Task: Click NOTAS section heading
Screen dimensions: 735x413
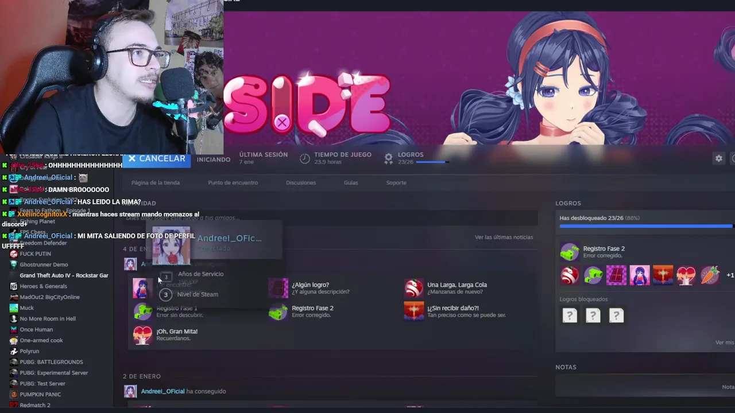Action: click(566, 367)
